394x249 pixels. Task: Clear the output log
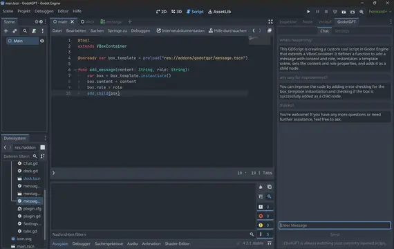point(261,187)
